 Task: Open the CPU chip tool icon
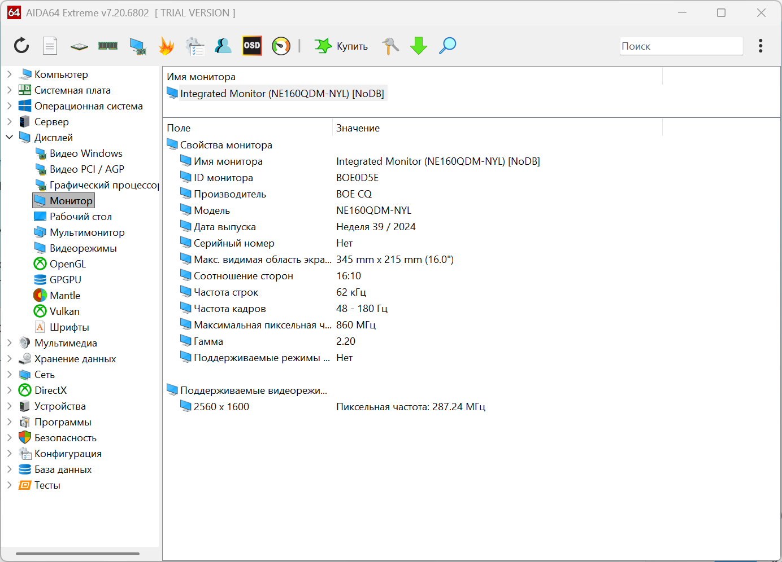(x=79, y=46)
